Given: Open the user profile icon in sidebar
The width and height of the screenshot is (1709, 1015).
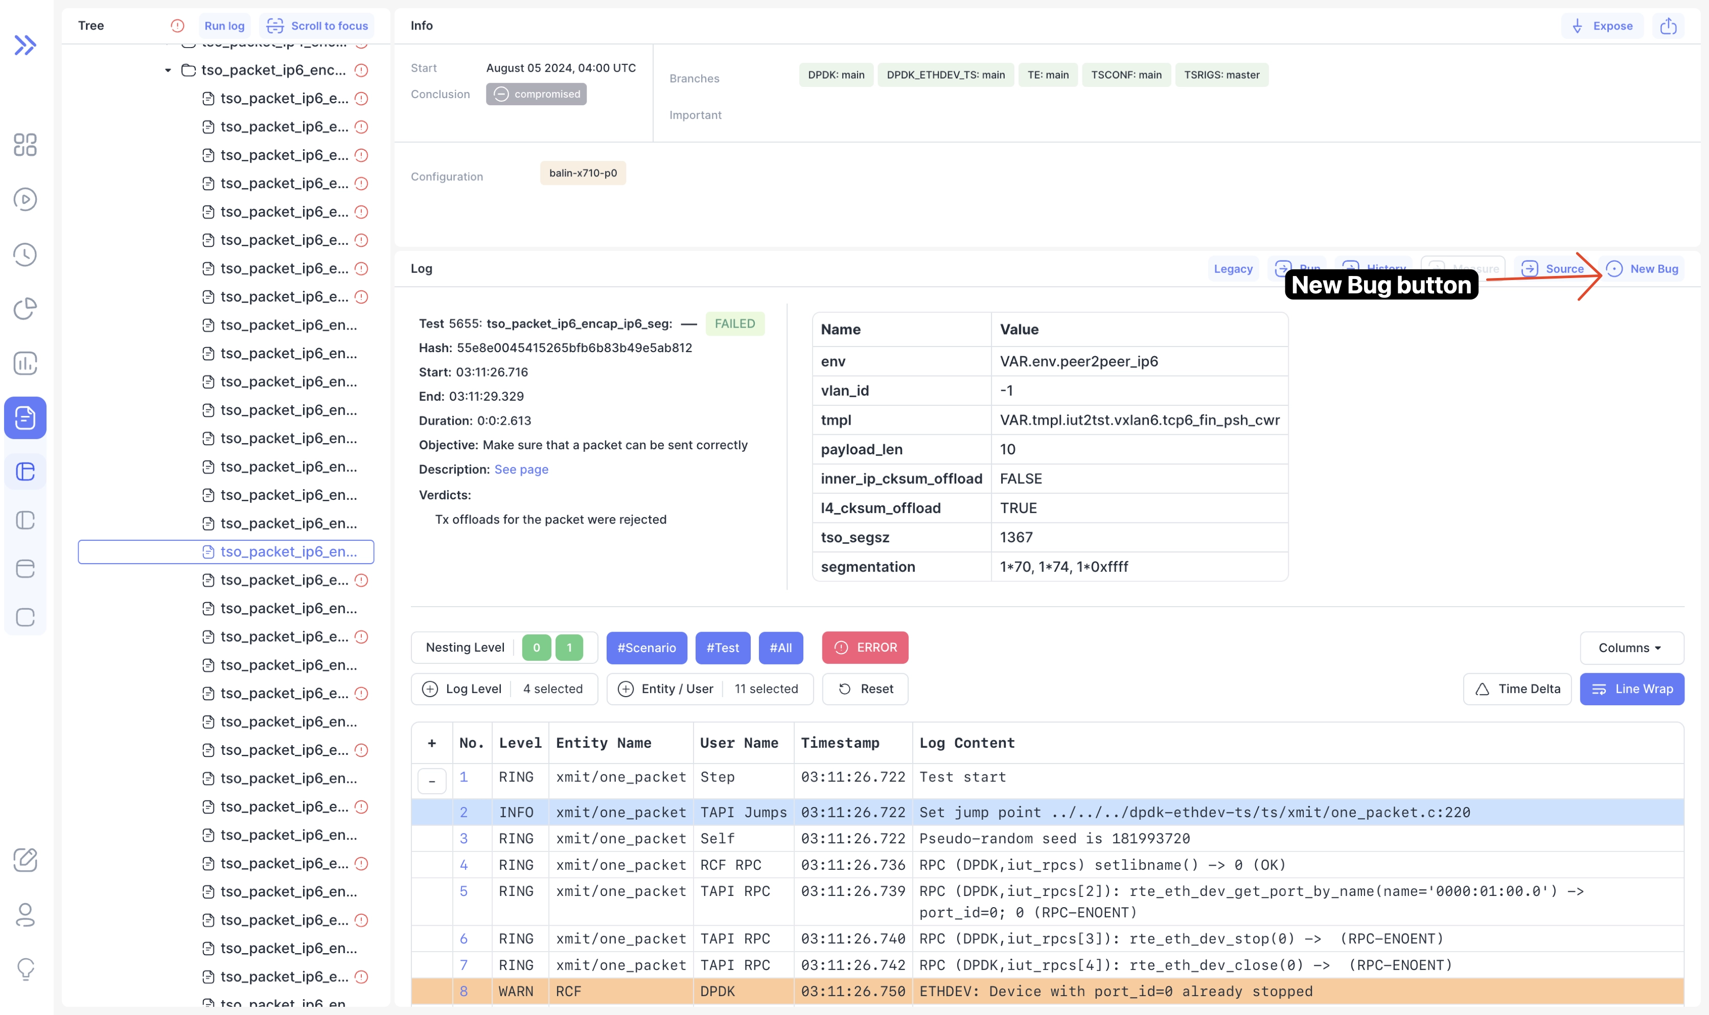Looking at the screenshot, I should click(x=26, y=914).
